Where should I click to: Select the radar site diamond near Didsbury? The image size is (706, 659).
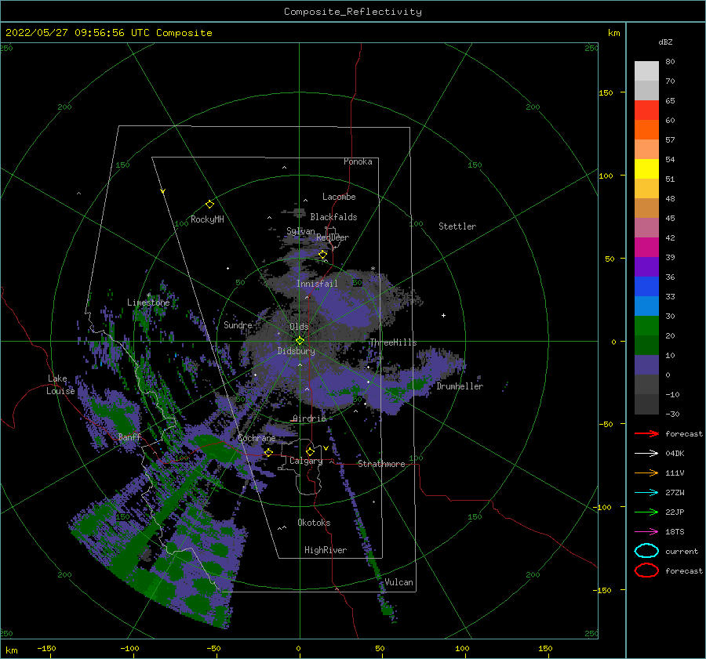(x=300, y=341)
